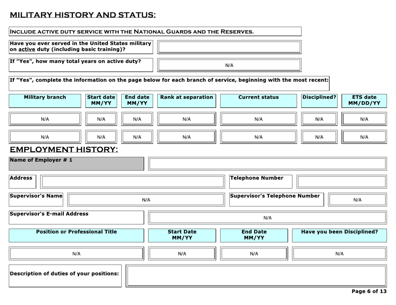Click the Supervisor's Telephone Number input field
396x305 pixels.
coord(357,200)
